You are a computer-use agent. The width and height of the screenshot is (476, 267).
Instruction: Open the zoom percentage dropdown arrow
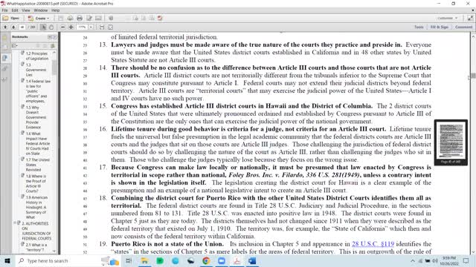coord(91,27)
